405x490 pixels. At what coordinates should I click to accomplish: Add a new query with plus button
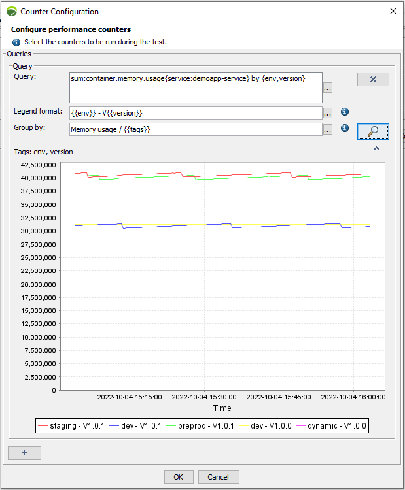click(24, 453)
